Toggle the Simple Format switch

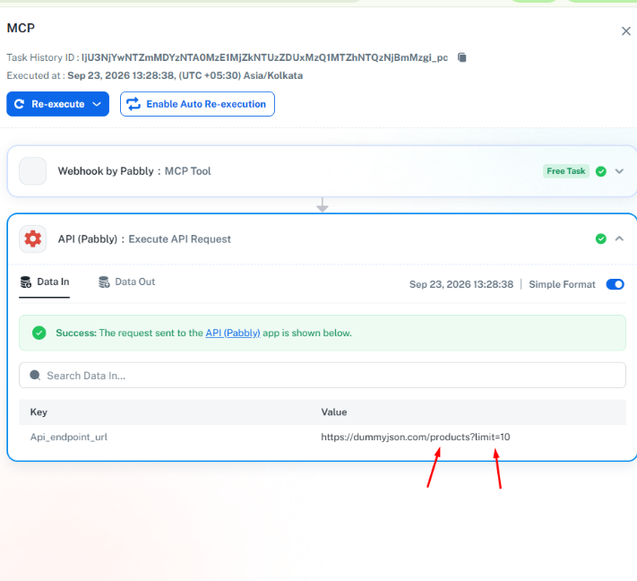tap(615, 284)
